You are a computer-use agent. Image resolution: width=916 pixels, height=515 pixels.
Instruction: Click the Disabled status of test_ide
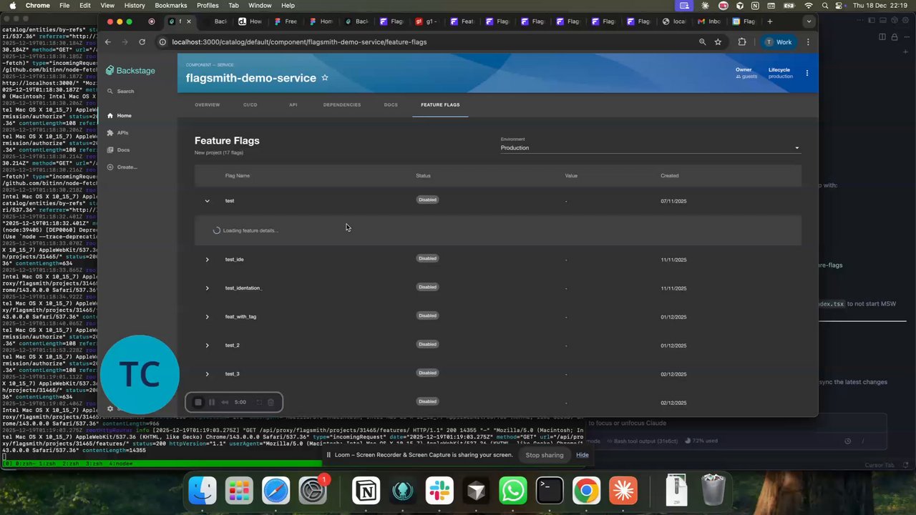pyautogui.click(x=427, y=258)
